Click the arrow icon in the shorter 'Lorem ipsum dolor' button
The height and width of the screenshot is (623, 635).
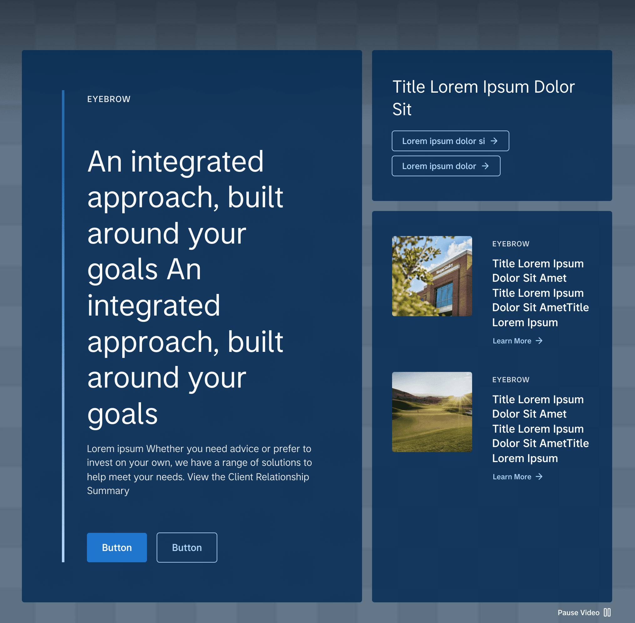(x=485, y=166)
